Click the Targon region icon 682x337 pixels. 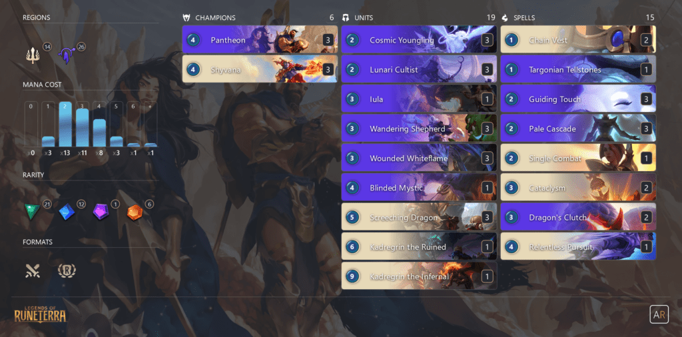click(x=67, y=56)
